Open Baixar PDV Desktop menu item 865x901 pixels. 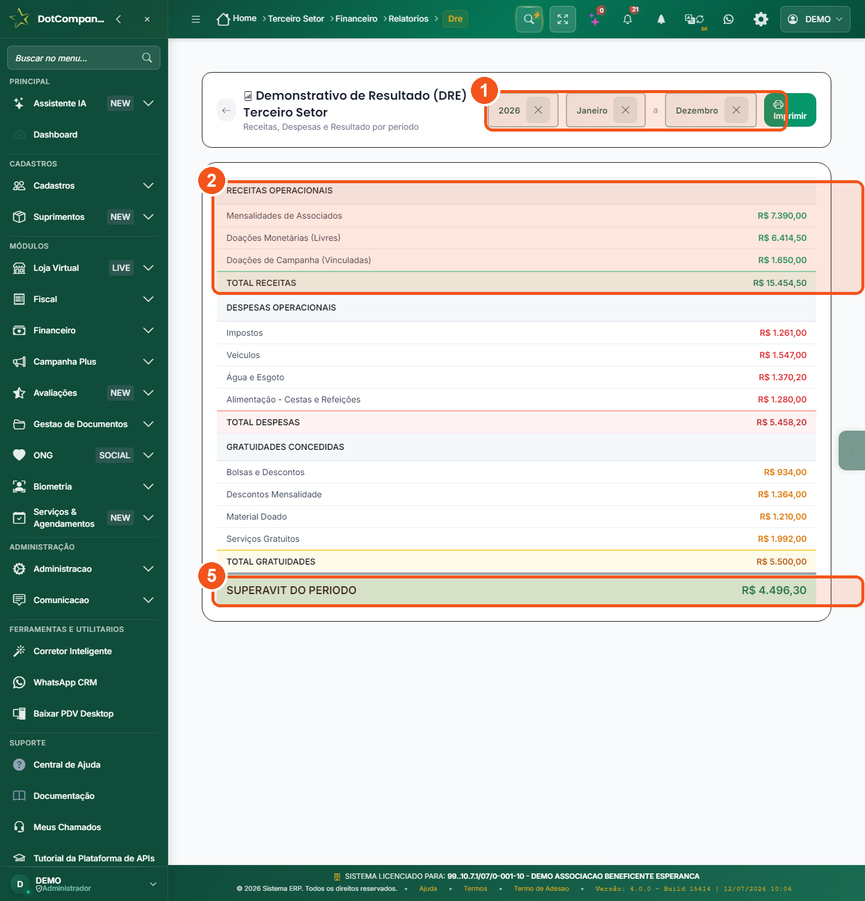click(83, 714)
